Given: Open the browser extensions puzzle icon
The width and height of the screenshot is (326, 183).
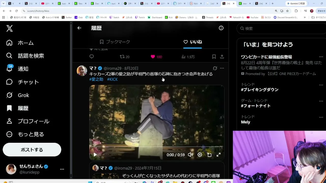Looking at the screenshot, I should coord(296,11).
